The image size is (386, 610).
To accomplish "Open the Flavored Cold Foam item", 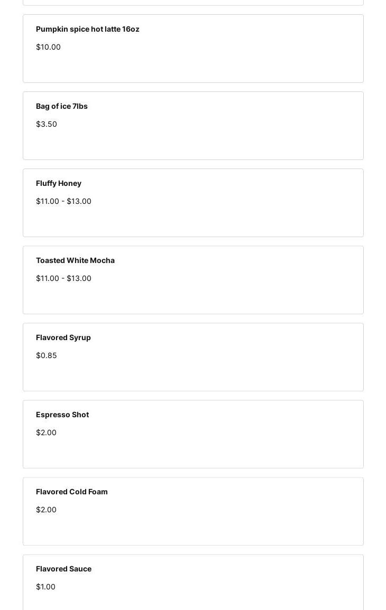I will tap(72, 492).
